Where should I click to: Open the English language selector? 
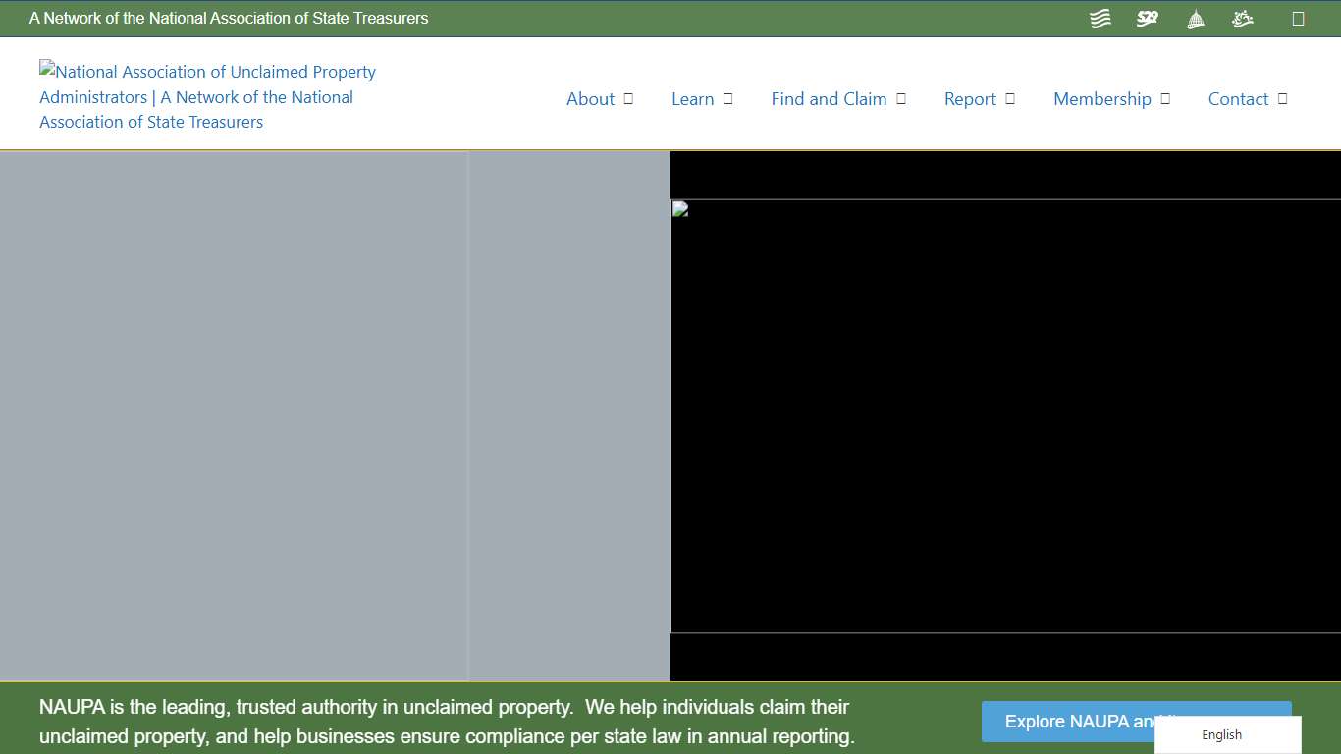click(x=1221, y=734)
